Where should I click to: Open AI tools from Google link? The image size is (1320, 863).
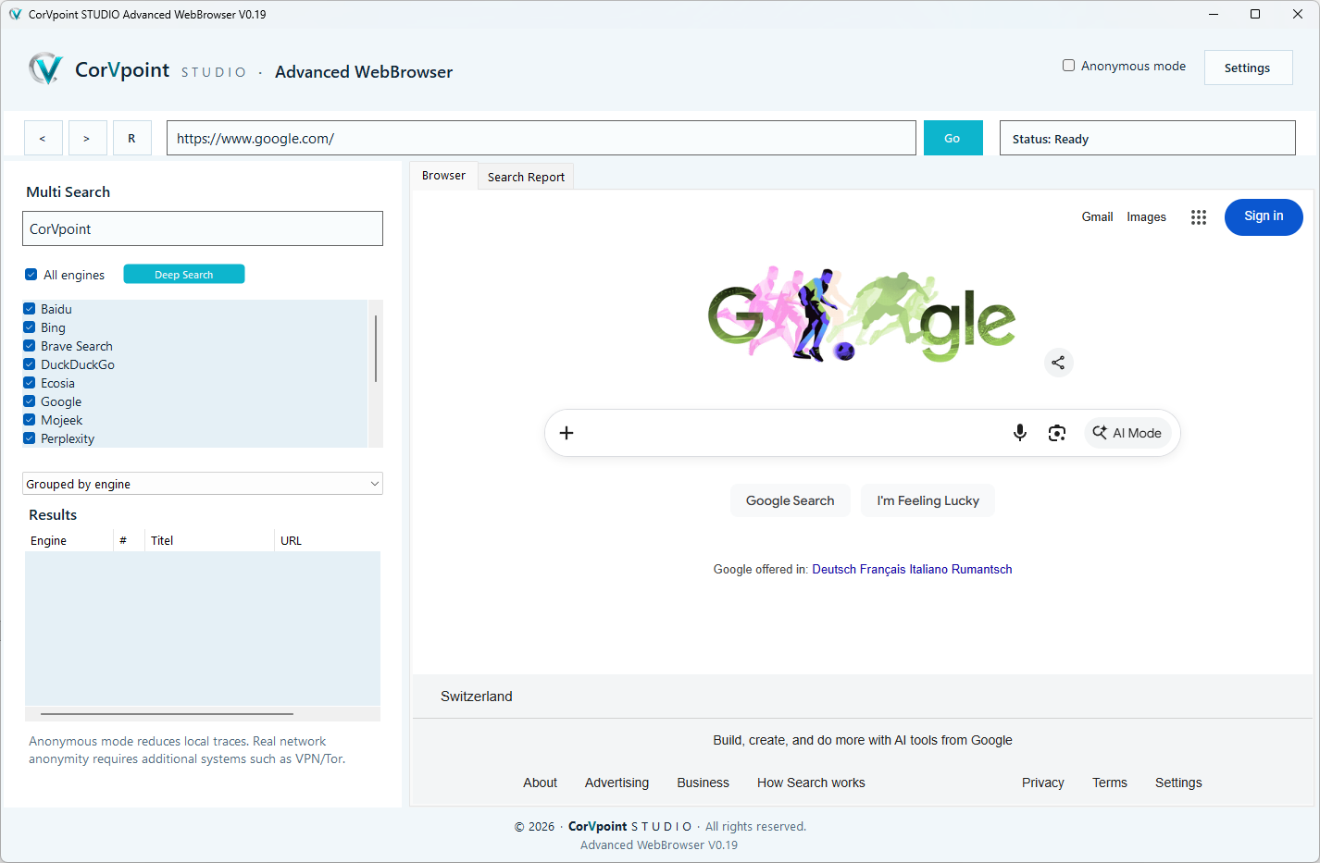pos(863,740)
